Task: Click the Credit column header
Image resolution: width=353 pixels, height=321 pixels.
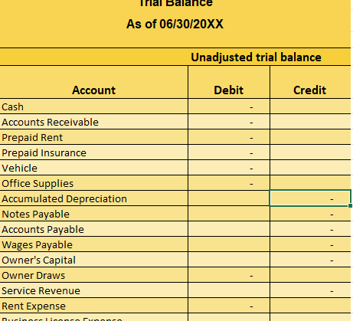Action: [310, 82]
